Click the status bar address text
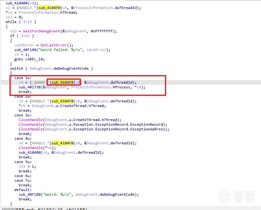The image size is (261, 210). 45,209
